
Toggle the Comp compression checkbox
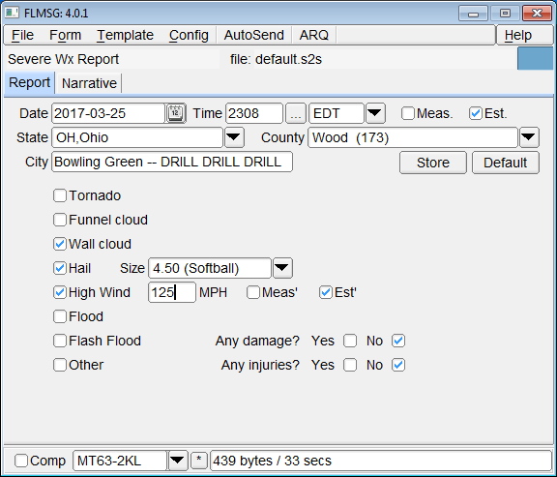21,461
